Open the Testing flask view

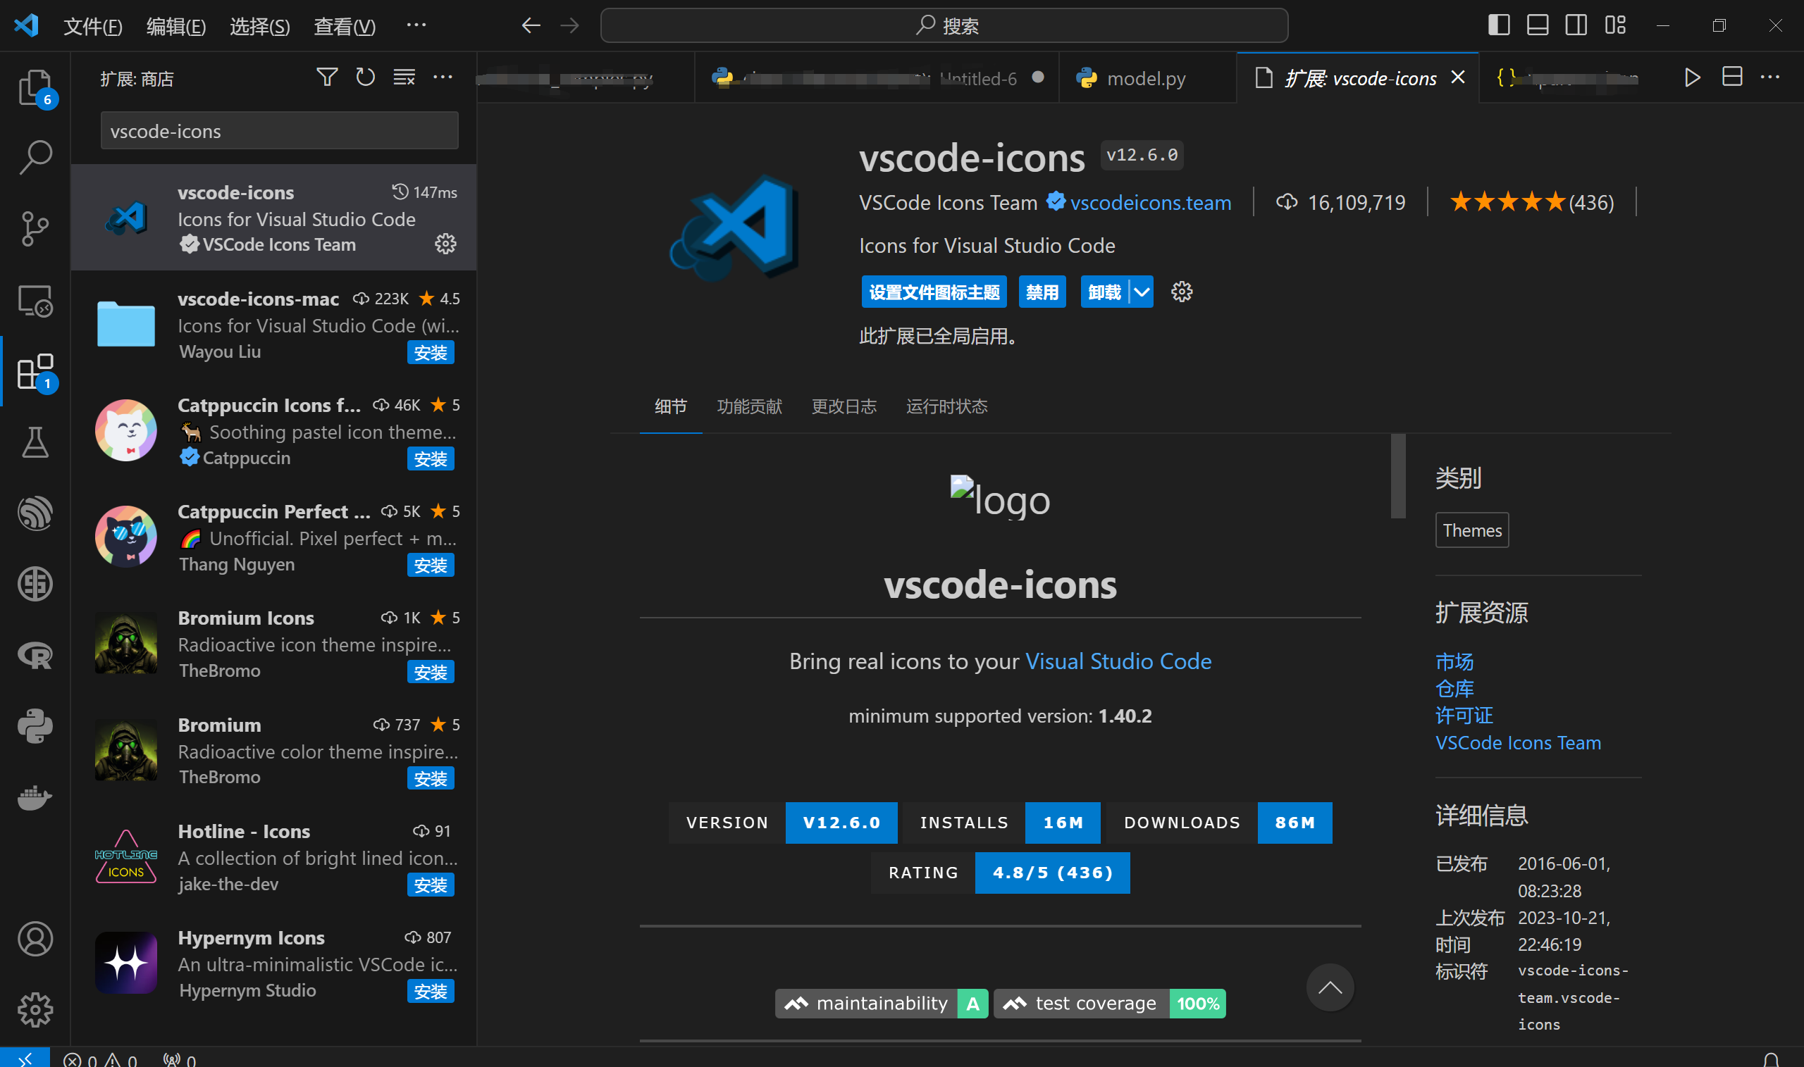(x=35, y=442)
